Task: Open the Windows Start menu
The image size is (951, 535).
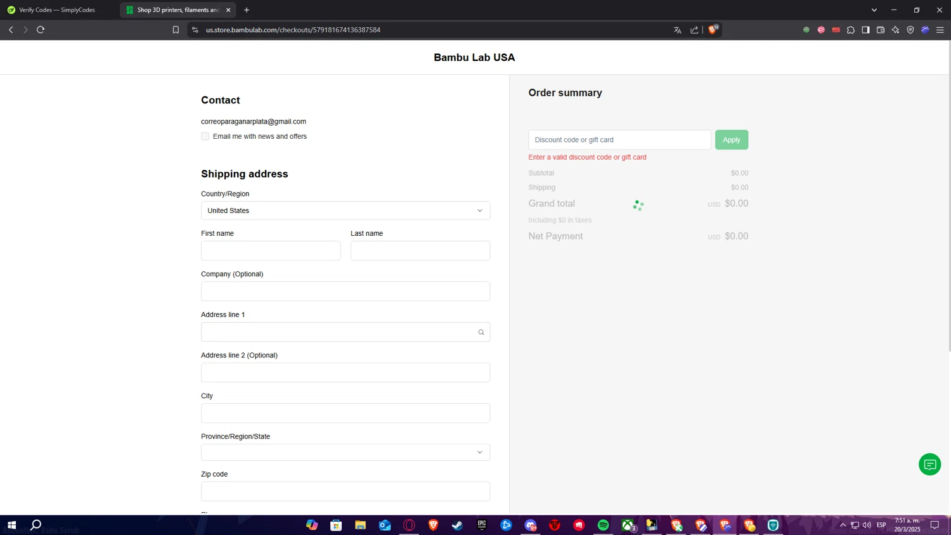Action: click(11, 525)
